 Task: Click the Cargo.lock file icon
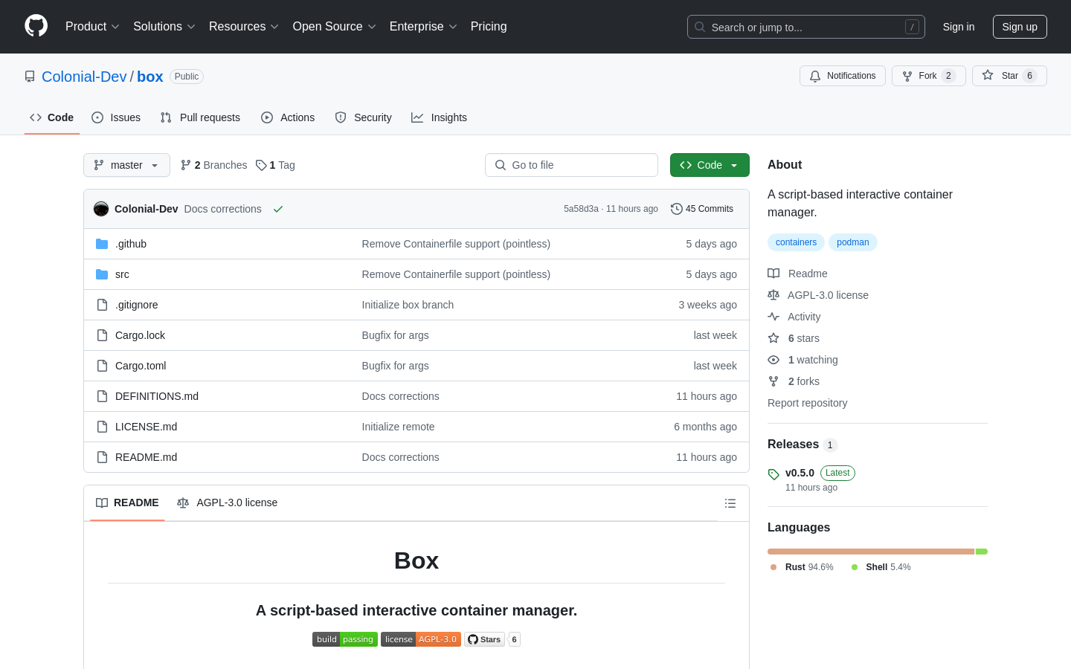(x=102, y=335)
